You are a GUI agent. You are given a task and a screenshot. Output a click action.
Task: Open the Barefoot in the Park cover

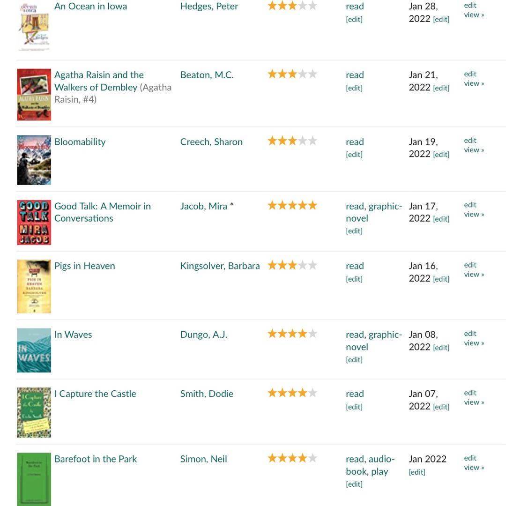34,478
